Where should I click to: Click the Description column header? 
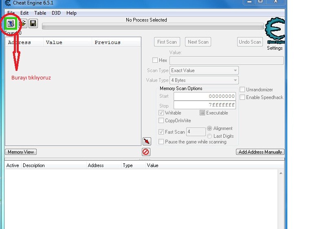point(54,165)
